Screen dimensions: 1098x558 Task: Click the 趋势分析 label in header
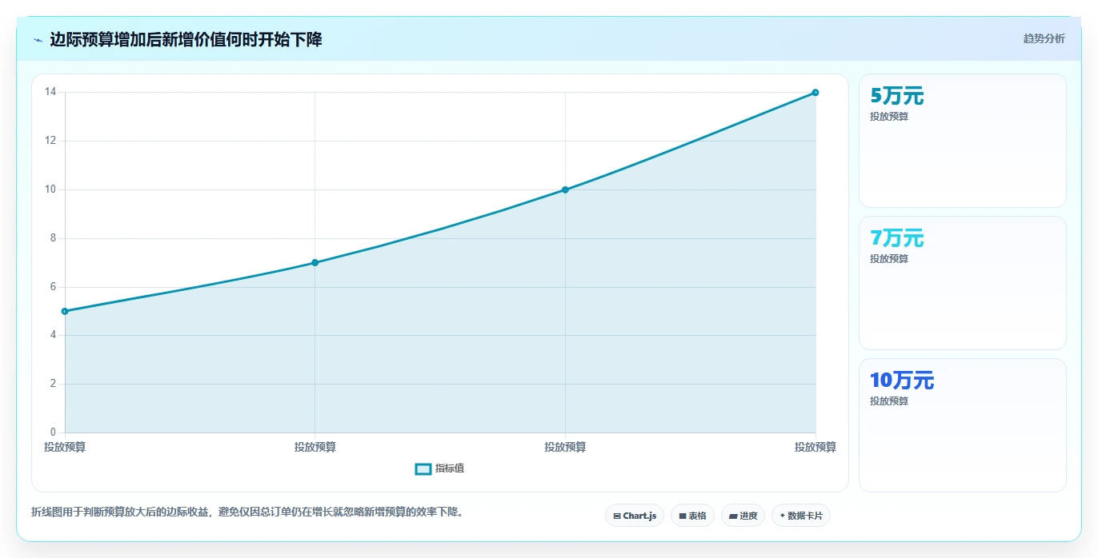(x=1044, y=38)
